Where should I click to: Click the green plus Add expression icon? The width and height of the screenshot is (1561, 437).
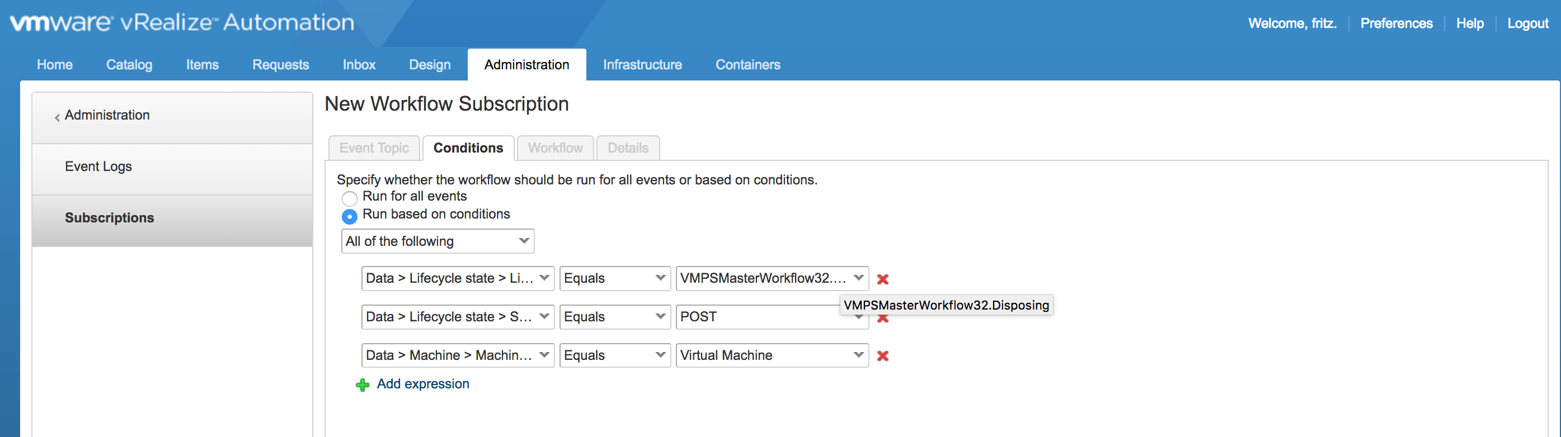[363, 385]
